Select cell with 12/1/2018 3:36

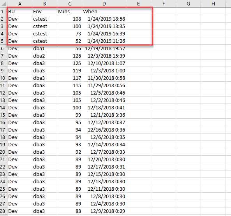click(104, 115)
